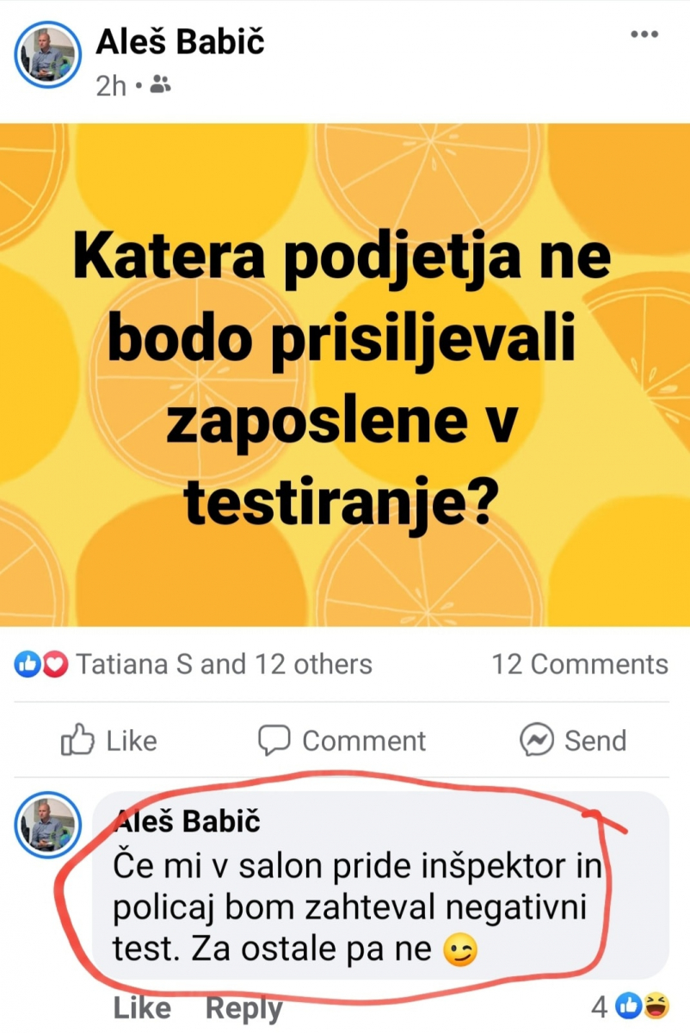Tap the thumbs-up outline Like icon
Image resolution: width=690 pixels, height=1033 pixels.
click(77, 740)
